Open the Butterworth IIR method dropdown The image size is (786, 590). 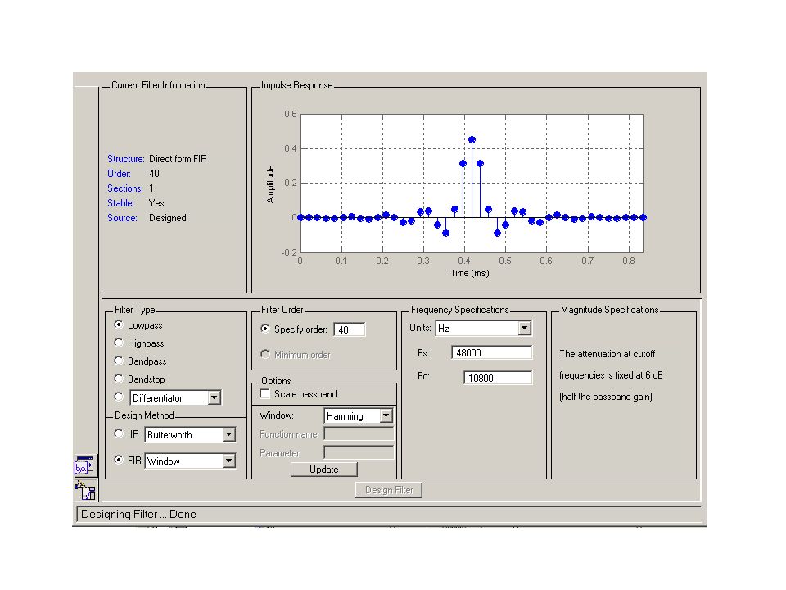click(228, 434)
